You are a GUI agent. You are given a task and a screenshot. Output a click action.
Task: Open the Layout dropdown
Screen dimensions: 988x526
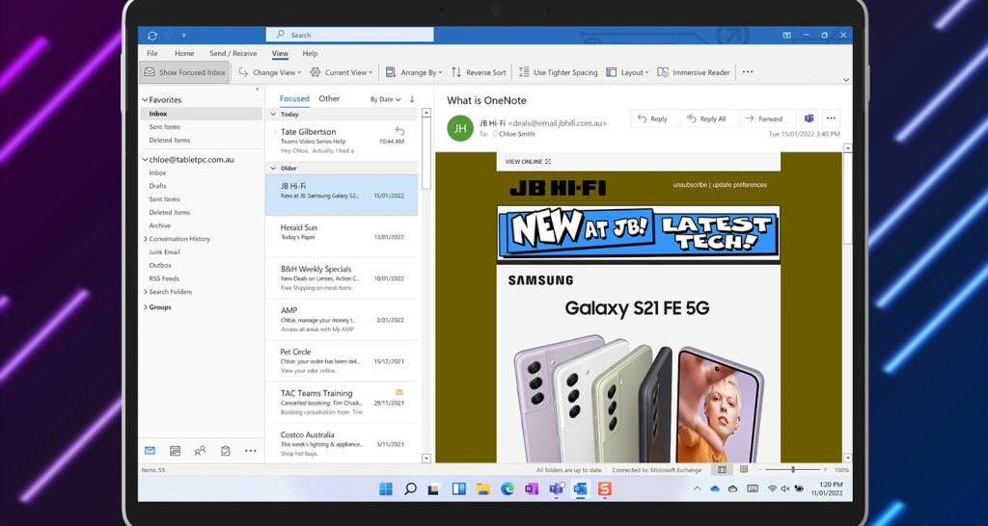[x=627, y=72]
